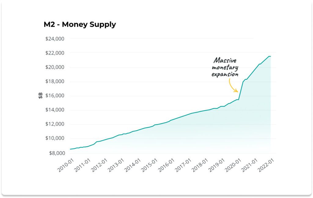Click the $10,000 y-axis tick label
This screenshot has width=313, height=198.
pyautogui.click(x=55, y=138)
